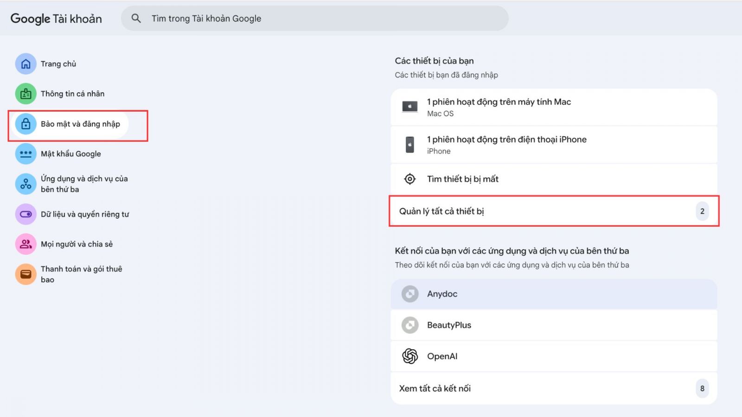Click the Bảo mật lock icon
This screenshot has width=742, height=417.
click(x=26, y=124)
